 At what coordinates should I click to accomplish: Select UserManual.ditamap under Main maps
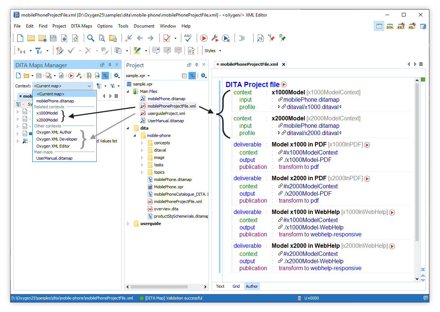pyautogui.click(x=54, y=158)
